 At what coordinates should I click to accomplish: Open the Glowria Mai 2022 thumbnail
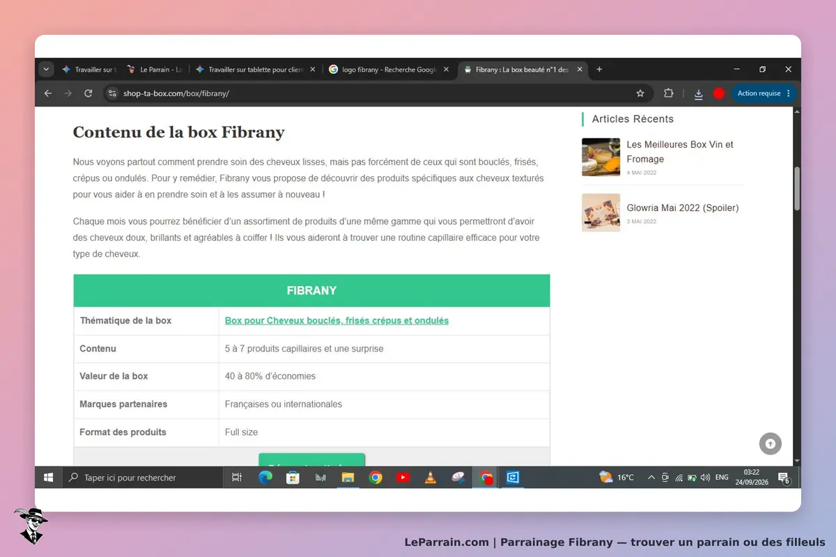(601, 212)
